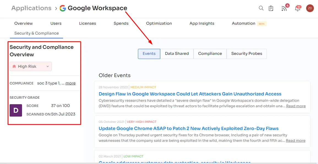Select the Events segment button
The height and width of the screenshot is (164, 318).
point(149,54)
